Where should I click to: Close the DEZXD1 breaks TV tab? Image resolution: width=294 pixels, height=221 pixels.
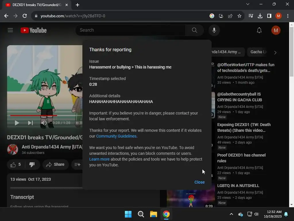click(x=66, y=5)
